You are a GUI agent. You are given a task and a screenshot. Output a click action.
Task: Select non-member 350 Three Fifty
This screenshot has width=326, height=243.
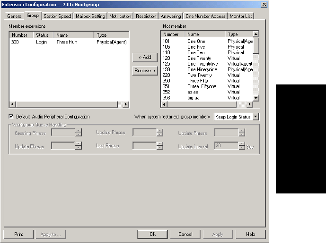[207, 81]
